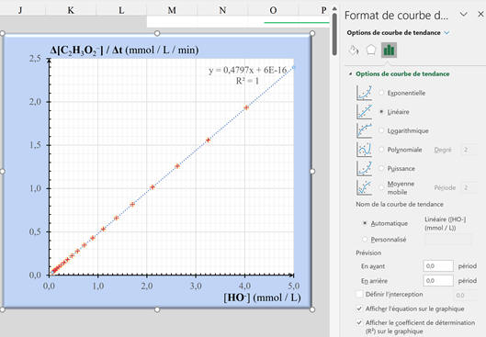Click the top-center chart resize handle
This screenshot has width=486, height=337.
157,33
